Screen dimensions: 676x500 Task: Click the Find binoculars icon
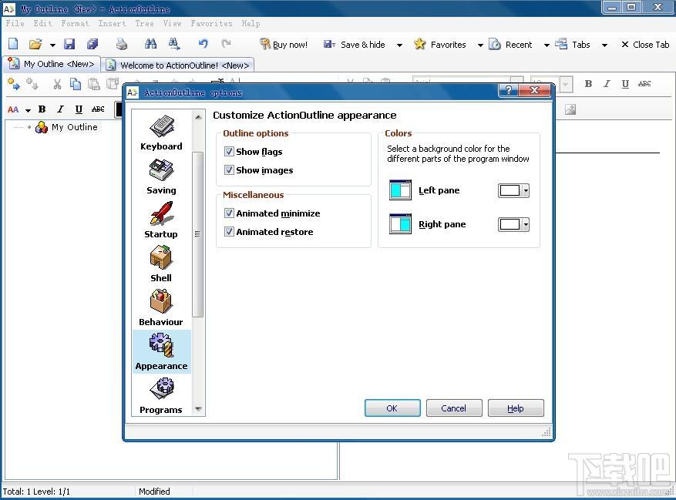(x=150, y=44)
